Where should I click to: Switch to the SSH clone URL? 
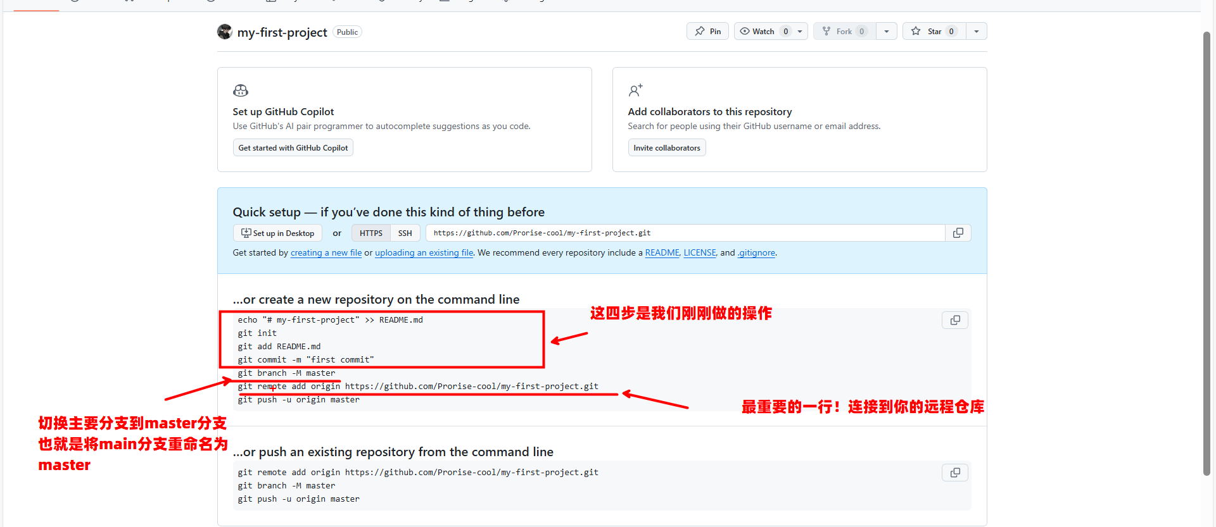pyautogui.click(x=405, y=233)
